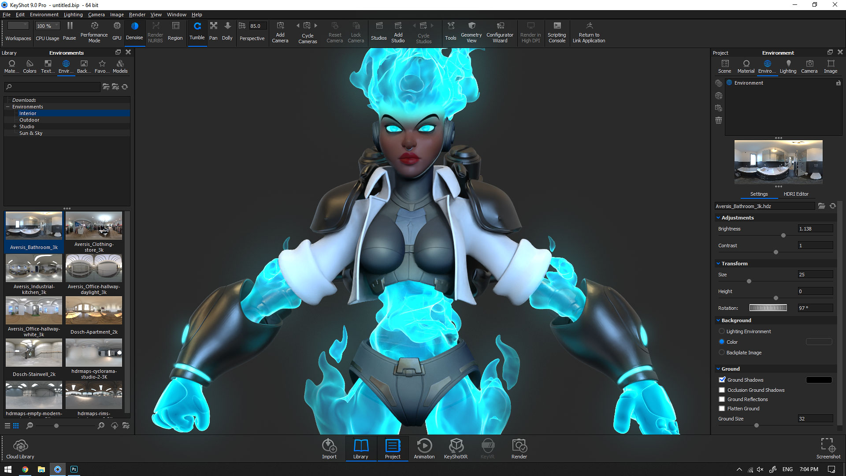Expand the Studio tree folder
Viewport: 846px width, 476px height.
pyautogui.click(x=15, y=126)
